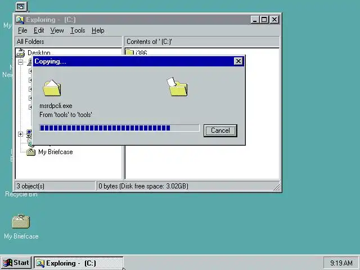This screenshot has width=360, height=270.
Task: Click the Desktop icon in the folder tree
Action: pyautogui.click(x=20, y=53)
